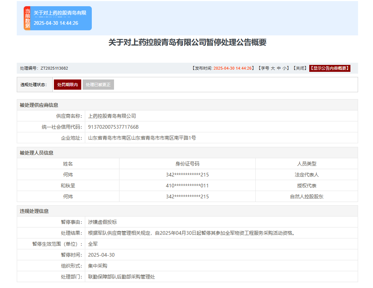Click the 身份证号码 column header

188,164
